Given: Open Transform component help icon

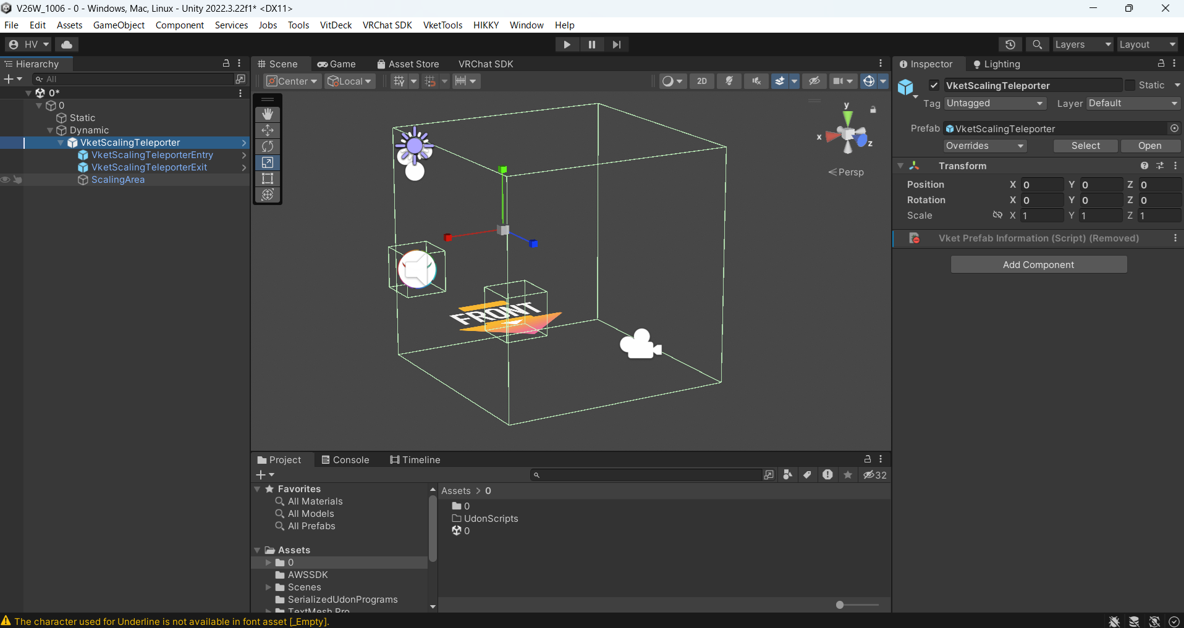Looking at the screenshot, I should point(1144,166).
